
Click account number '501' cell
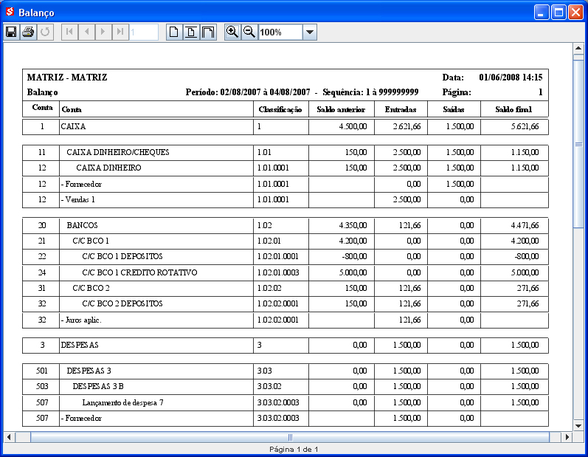pyautogui.click(x=42, y=371)
